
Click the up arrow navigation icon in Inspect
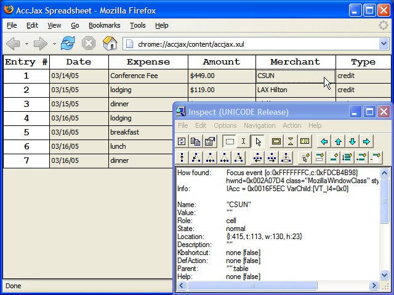(339, 141)
